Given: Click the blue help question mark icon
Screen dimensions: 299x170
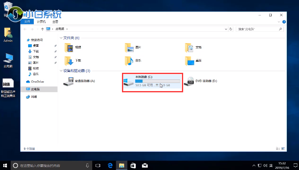Looking at the screenshot, I should pos(284,21).
